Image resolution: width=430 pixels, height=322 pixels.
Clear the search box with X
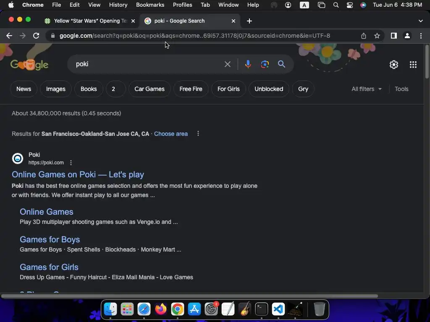pos(227,64)
